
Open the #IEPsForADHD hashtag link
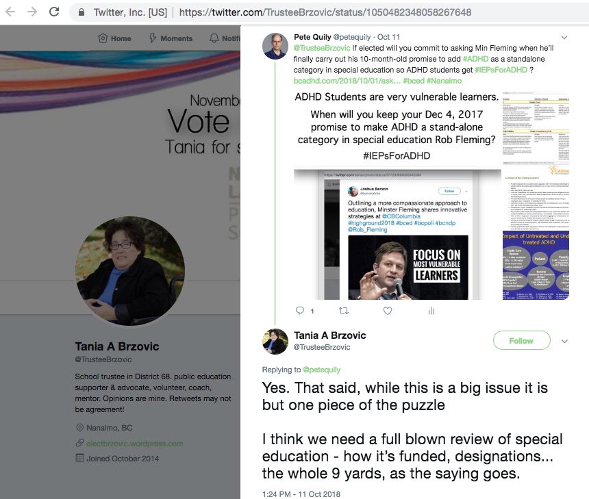click(501, 70)
